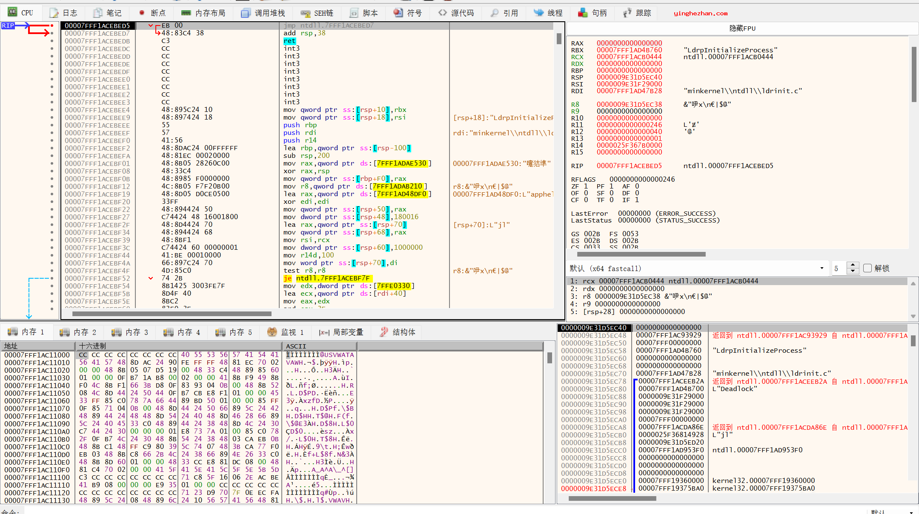Show the 调用堆栈 call stack tab

point(263,13)
